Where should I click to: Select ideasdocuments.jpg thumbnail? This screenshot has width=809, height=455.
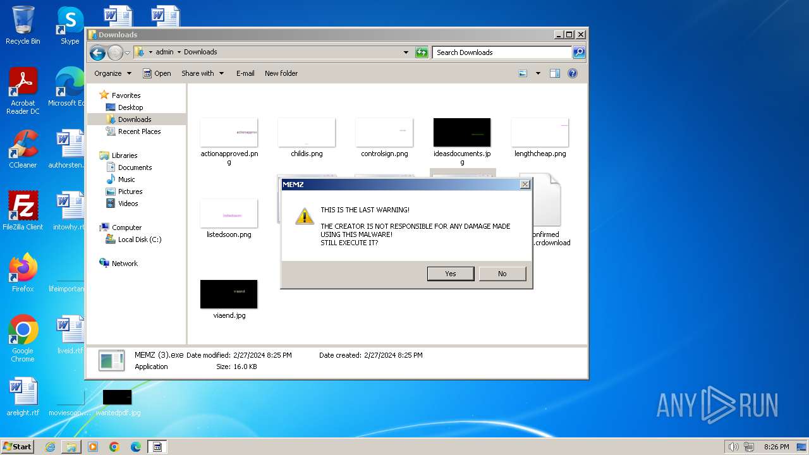click(462, 133)
